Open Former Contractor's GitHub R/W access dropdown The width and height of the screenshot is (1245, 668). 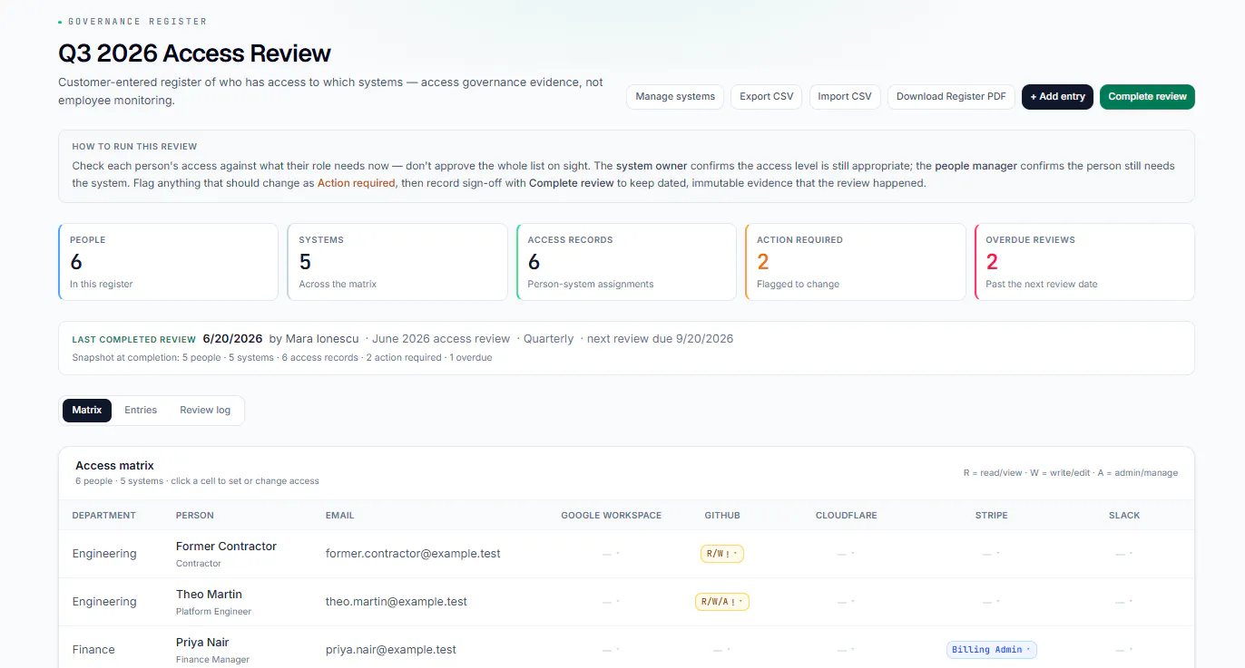(722, 553)
